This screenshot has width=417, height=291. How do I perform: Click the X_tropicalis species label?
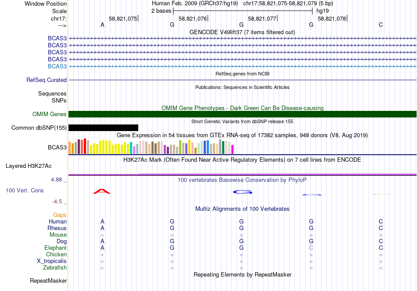(x=52, y=261)
